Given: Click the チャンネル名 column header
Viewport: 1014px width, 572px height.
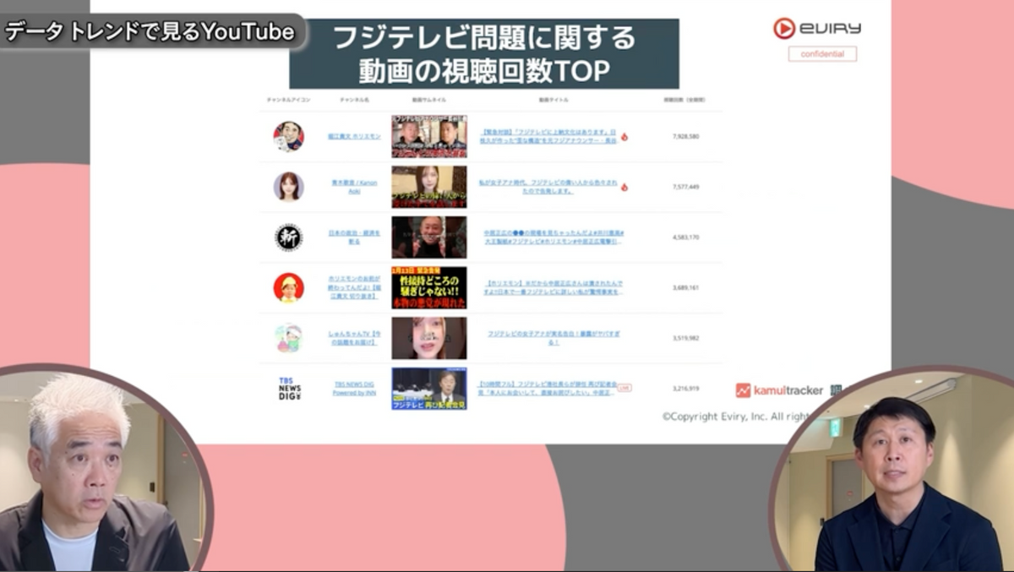Looking at the screenshot, I should click(354, 100).
